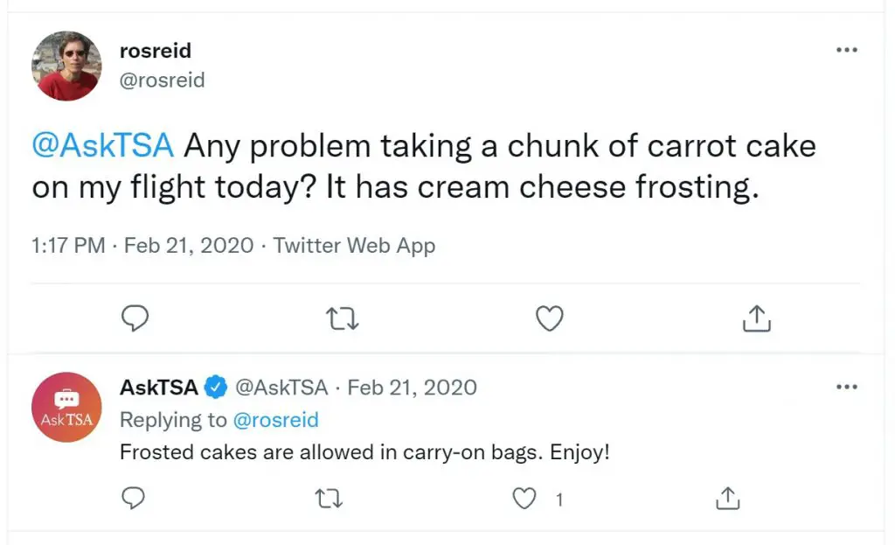This screenshot has height=545, width=895.
Task: Click the @AskTSA mention in the tweet text
Action: tap(103, 145)
